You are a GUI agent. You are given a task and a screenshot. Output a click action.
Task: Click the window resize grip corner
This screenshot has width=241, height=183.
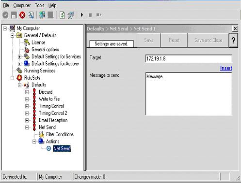(x=238, y=178)
